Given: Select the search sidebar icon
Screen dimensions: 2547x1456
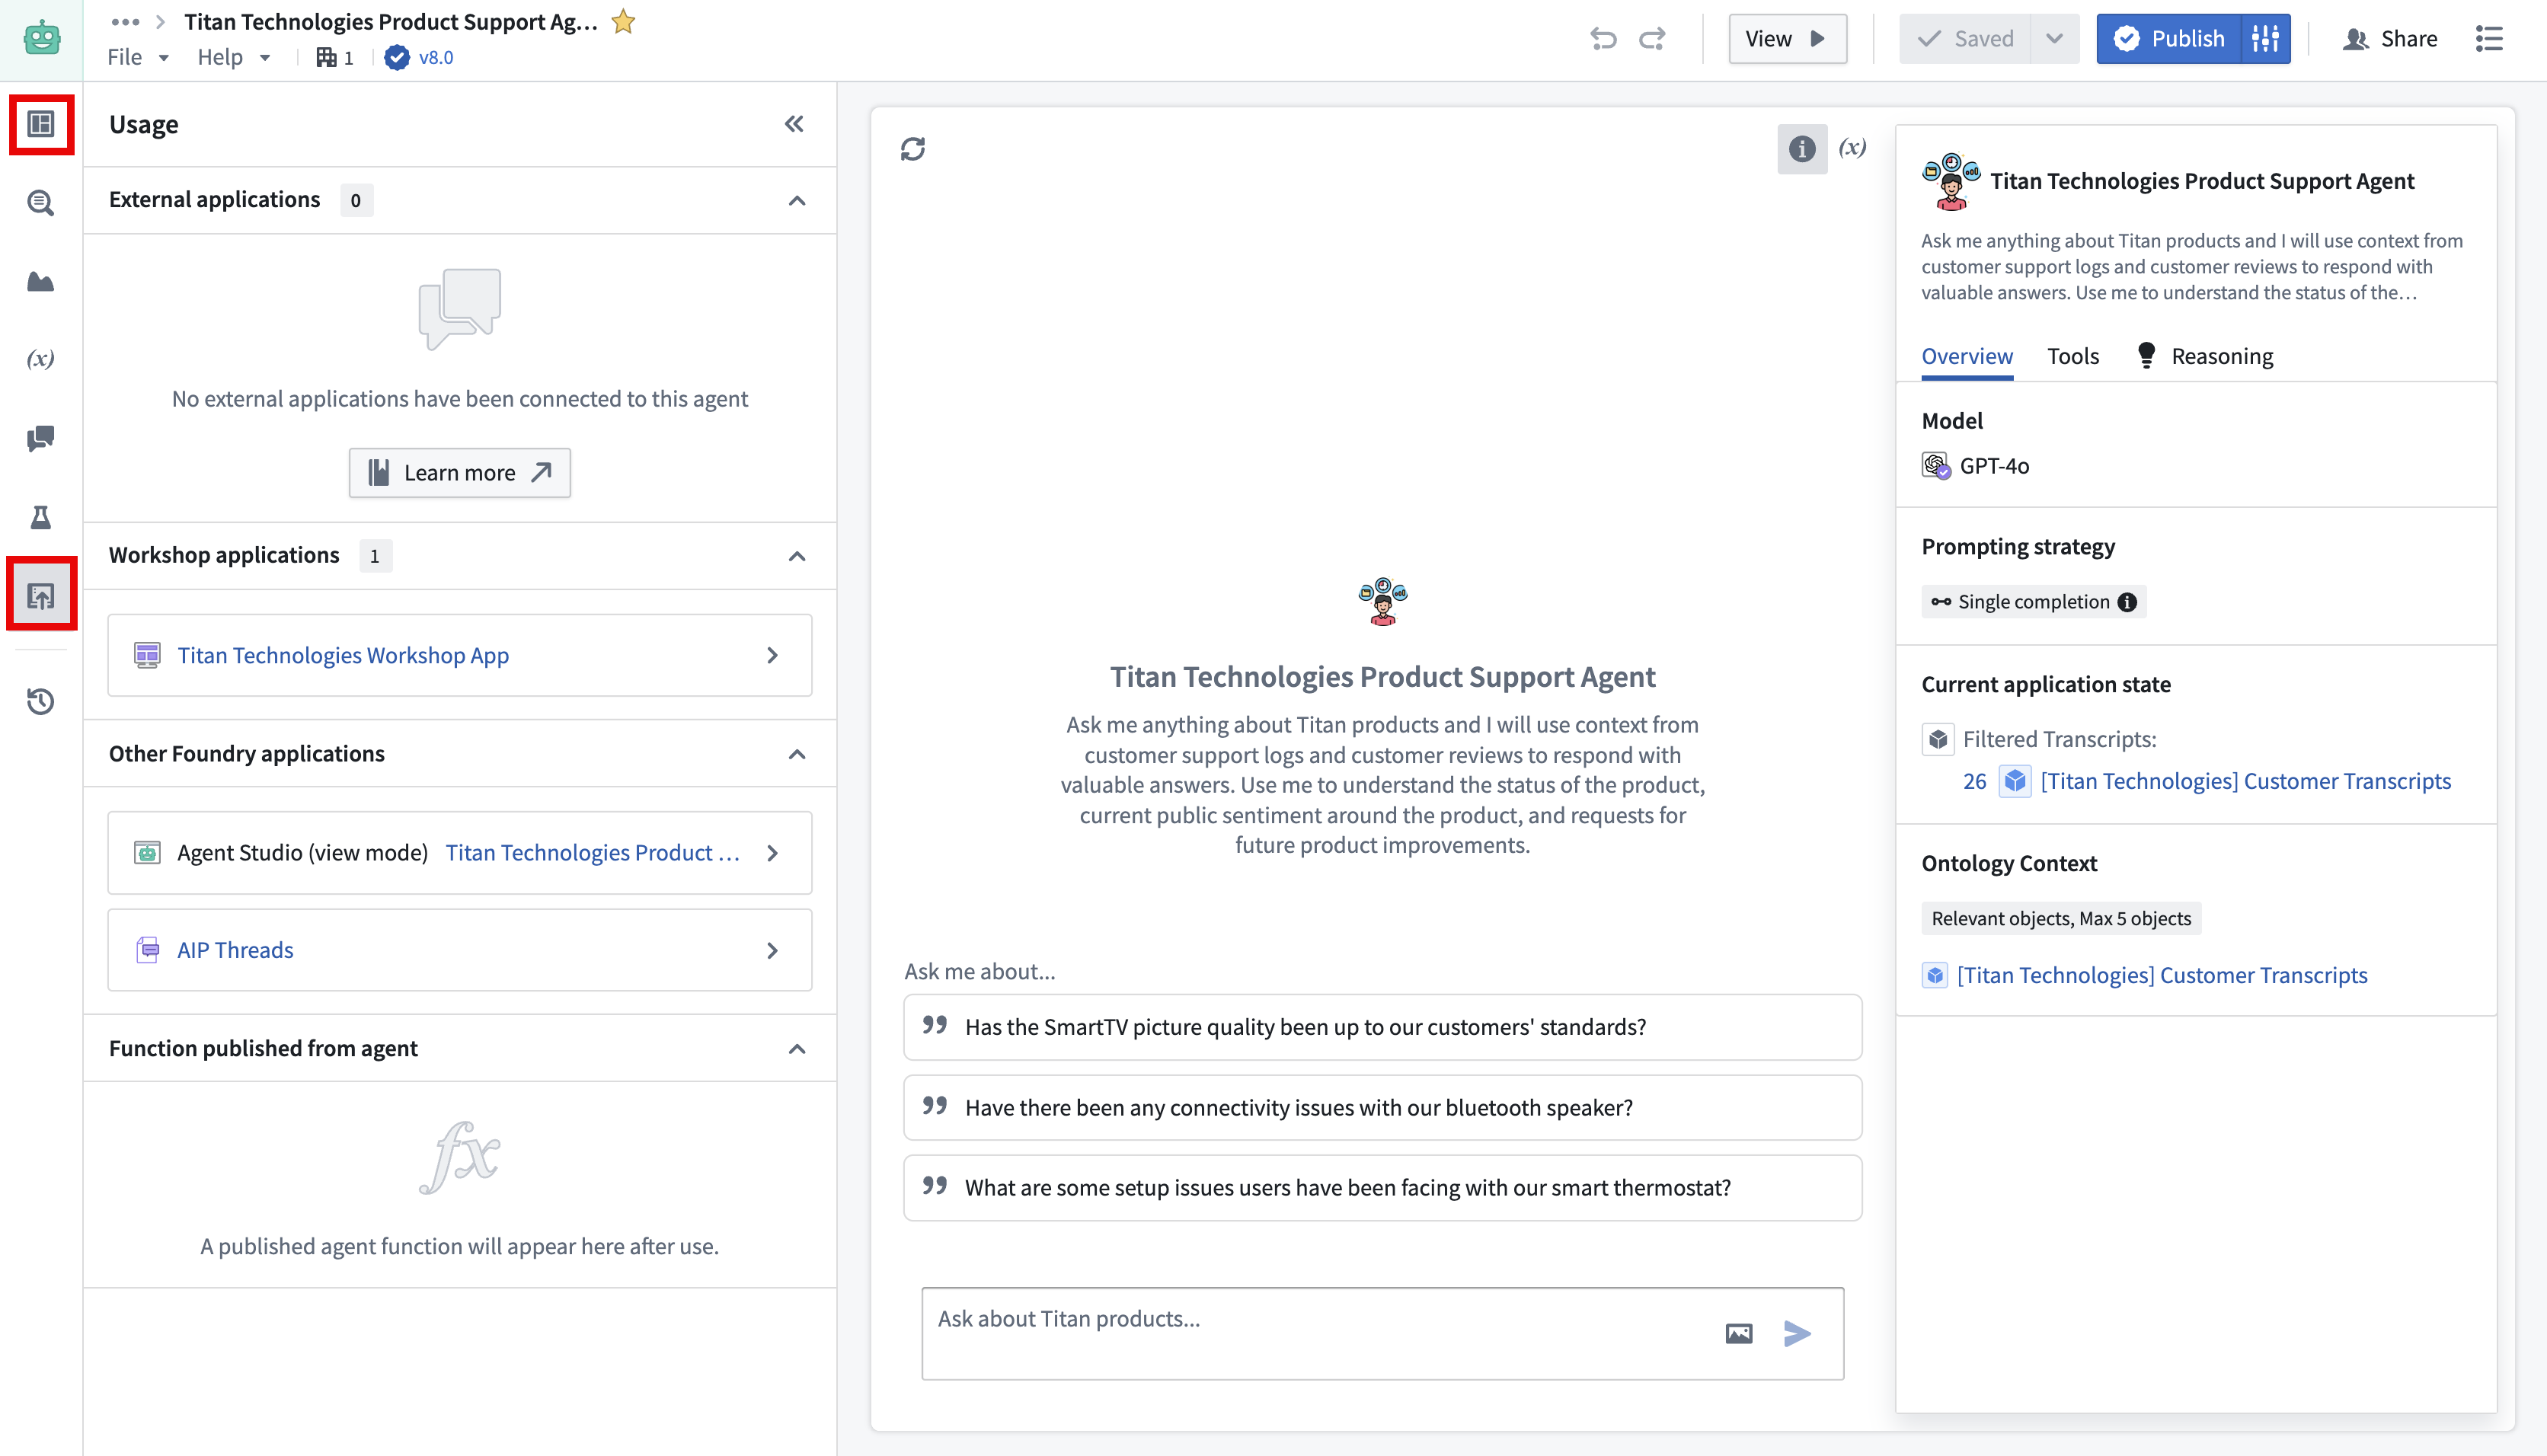Looking at the screenshot, I should pyautogui.click(x=41, y=203).
